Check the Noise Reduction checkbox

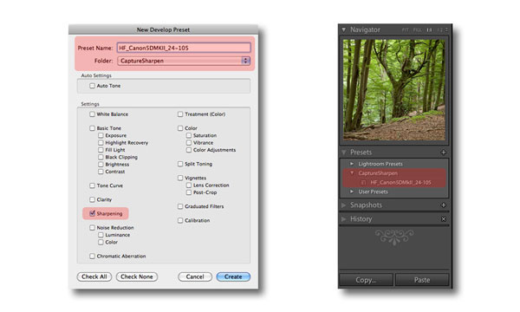tap(92, 228)
